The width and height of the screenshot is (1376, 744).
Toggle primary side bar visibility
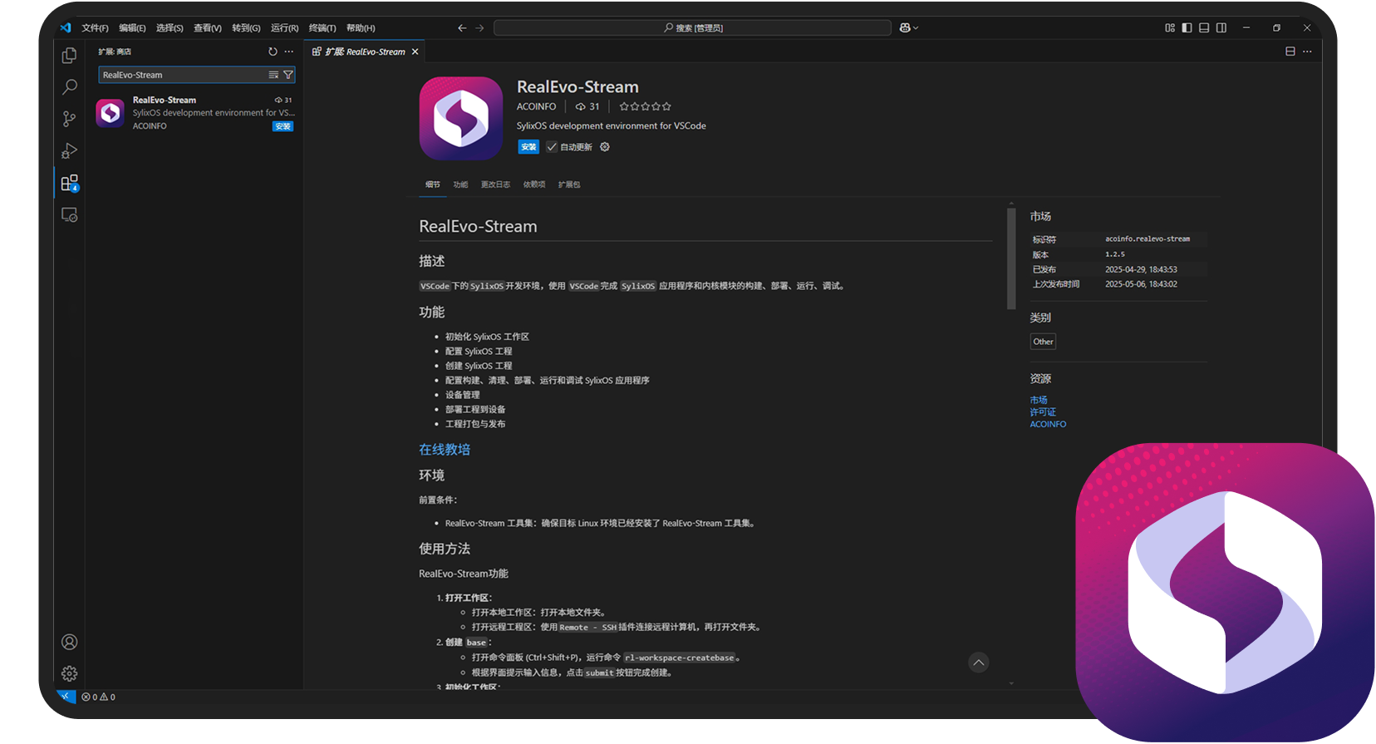click(1187, 28)
